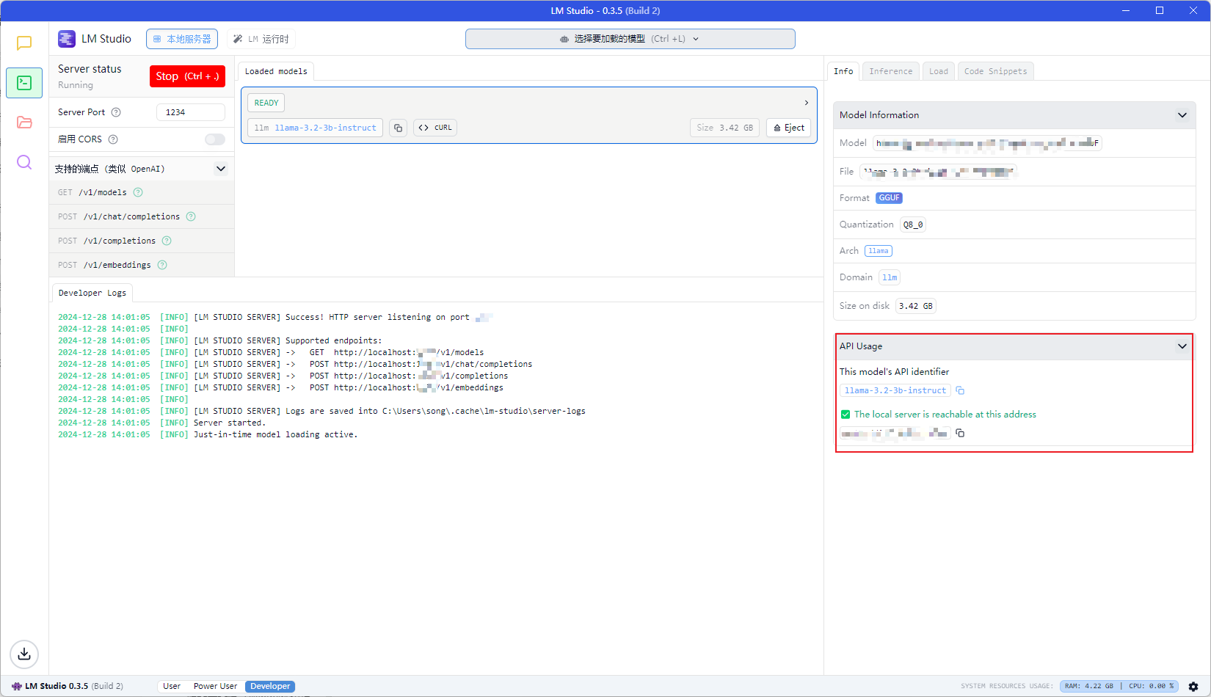Click help icon for /v1/chat/completions
This screenshot has height=697, width=1211.
(x=191, y=216)
